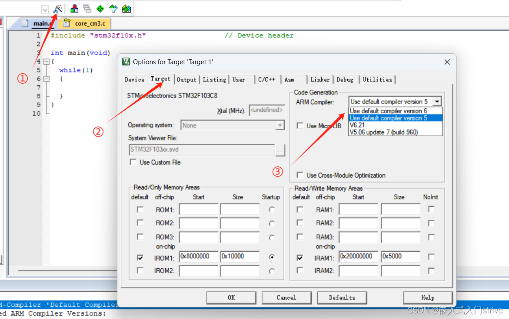Screen dimensions: 509x319
Task: Open Manage Project Items colored blocks icon
Action: pos(74,9)
